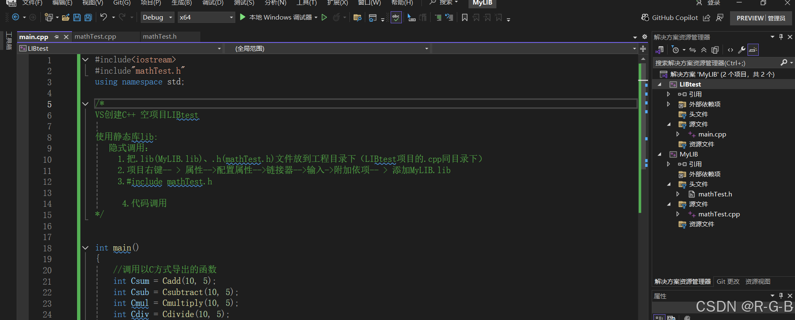Select mathTest.h file in Solution Explorer
795x320 pixels.
[x=715, y=194]
